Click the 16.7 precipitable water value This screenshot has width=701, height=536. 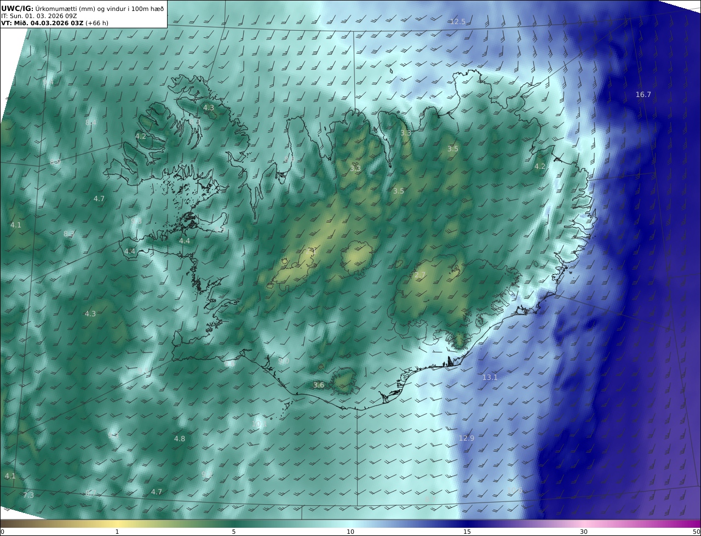643,95
